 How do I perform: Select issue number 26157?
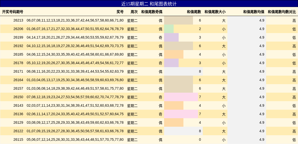[18, 88]
